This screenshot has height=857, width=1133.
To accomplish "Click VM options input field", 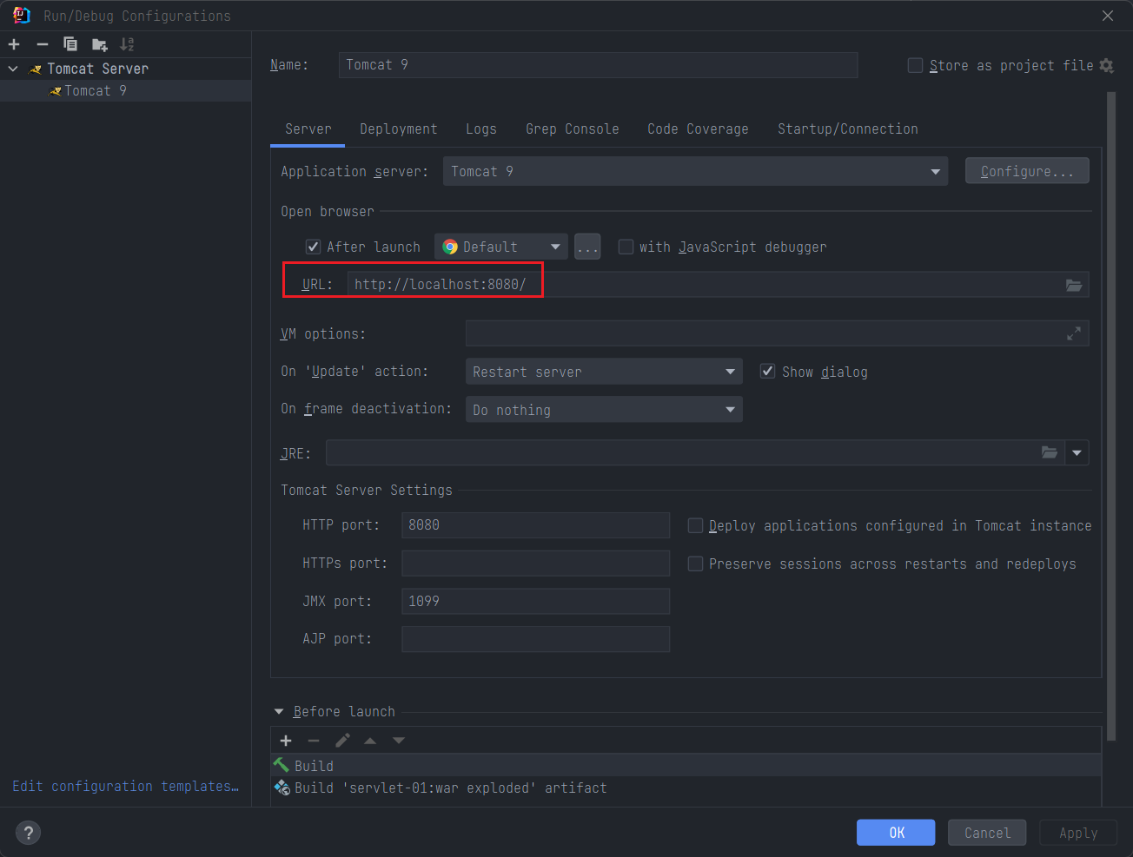I will 777,333.
